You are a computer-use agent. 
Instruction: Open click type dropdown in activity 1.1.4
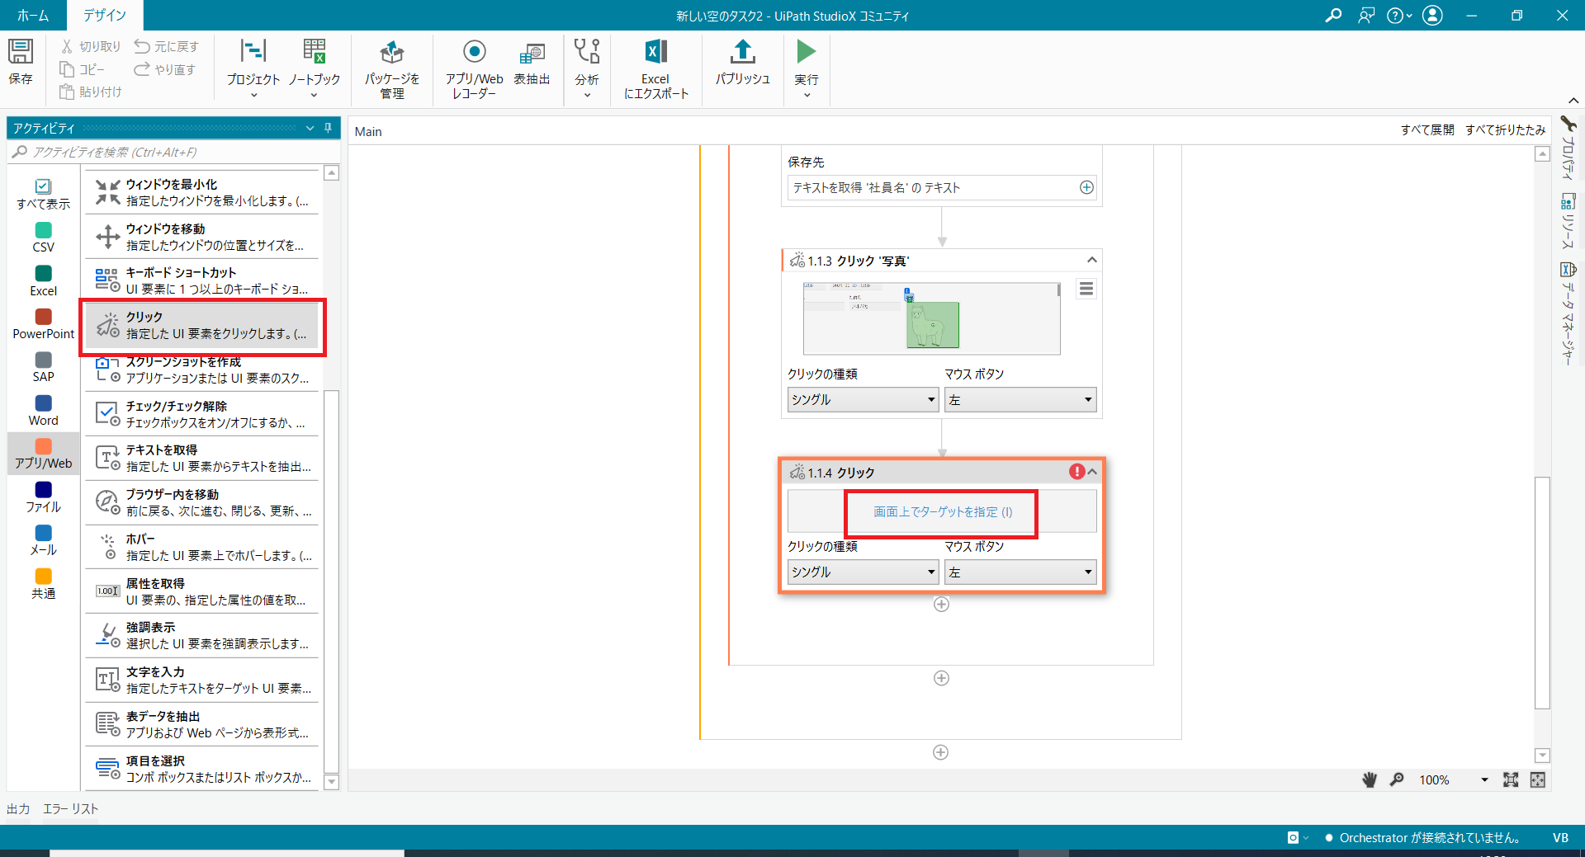coord(863,572)
